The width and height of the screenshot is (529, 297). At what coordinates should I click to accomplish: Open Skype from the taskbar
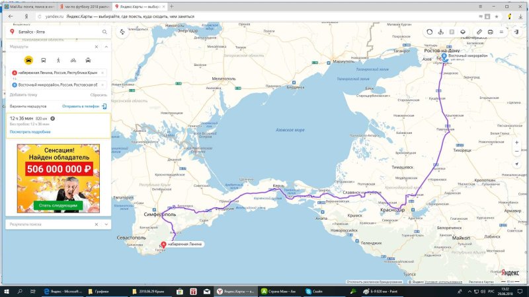point(315,291)
